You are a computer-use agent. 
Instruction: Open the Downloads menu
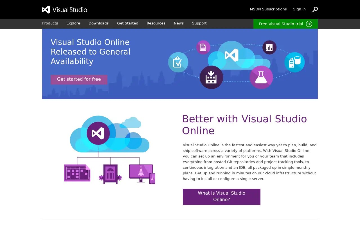pyautogui.click(x=98, y=23)
